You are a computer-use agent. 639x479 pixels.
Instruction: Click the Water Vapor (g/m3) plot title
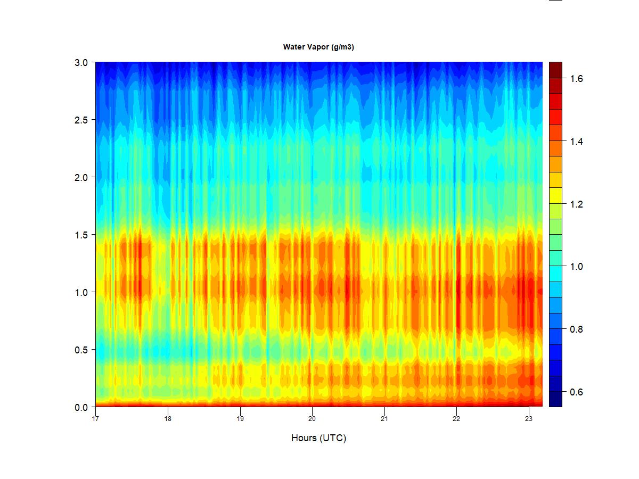pos(318,47)
